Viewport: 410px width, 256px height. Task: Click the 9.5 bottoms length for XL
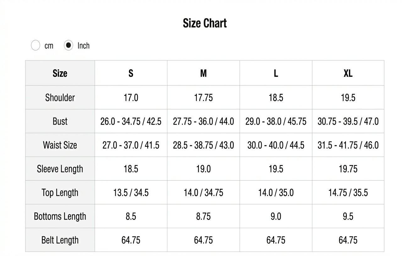coord(348,216)
